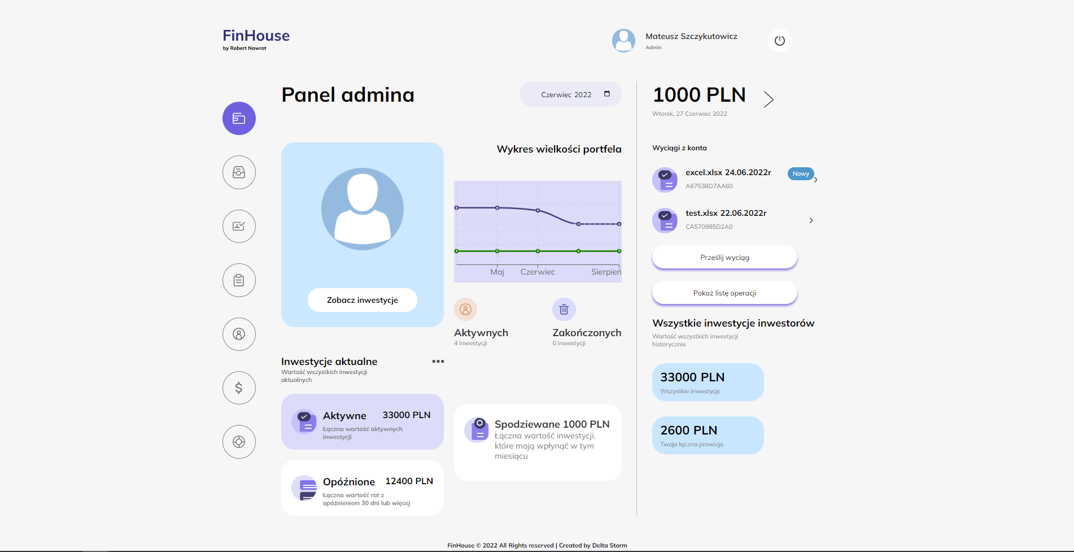The image size is (1074, 552).
Task: Expand the test.xlsx 22.06.2022r statement chevron
Action: pyautogui.click(x=811, y=220)
